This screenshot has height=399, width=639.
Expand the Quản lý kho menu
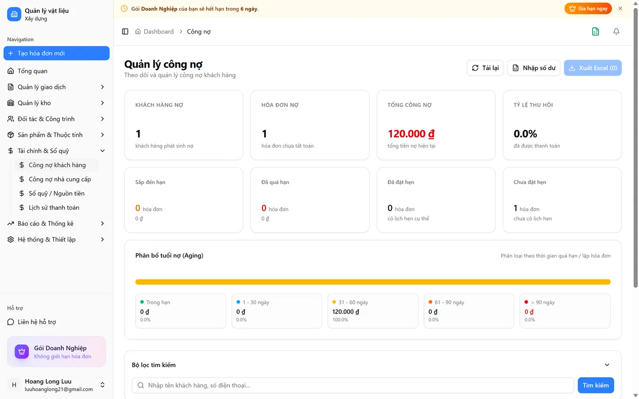coord(56,103)
